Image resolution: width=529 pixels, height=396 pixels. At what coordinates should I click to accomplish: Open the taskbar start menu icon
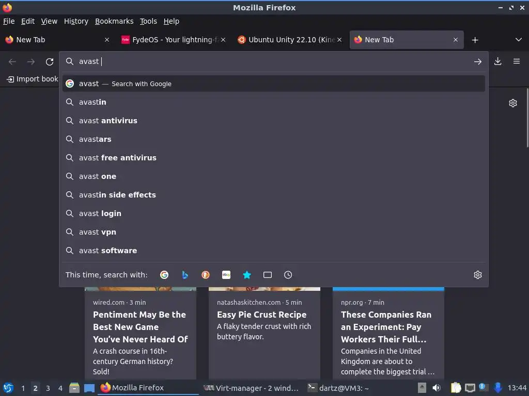[x=8, y=388]
